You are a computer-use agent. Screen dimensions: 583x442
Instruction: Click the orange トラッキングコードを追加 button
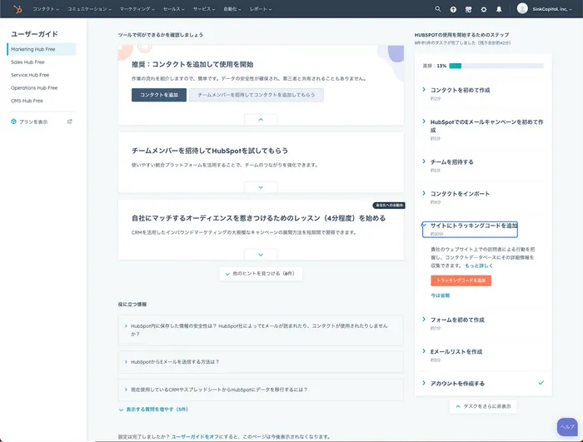pos(461,281)
